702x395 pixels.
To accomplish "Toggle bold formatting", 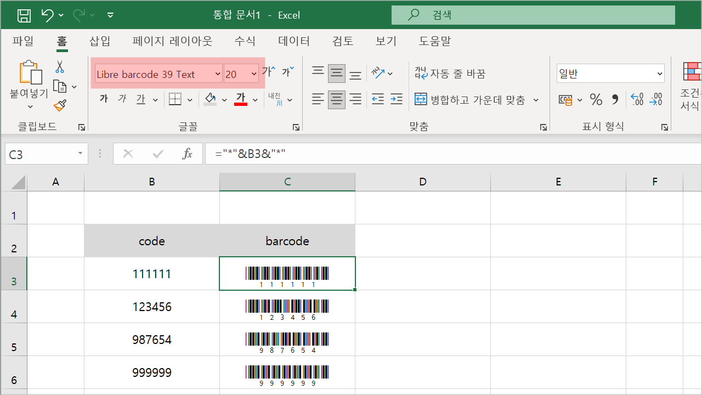I will coord(104,99).
